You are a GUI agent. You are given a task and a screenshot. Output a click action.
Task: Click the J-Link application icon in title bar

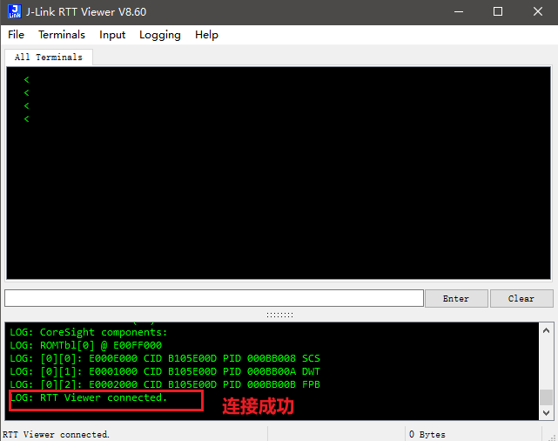pos(15,11)
